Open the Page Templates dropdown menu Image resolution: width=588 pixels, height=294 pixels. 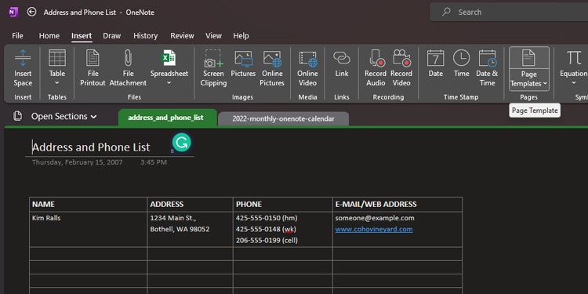tap(528, 79)
